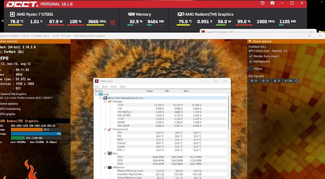The height and width of the screenshot is (179, 325).
Task: Open the HWMonitor View menu
Action: [105, 87]
